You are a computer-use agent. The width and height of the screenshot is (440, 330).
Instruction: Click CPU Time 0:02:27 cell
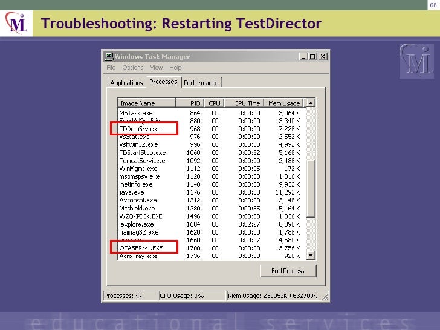[x=249, y=224]
